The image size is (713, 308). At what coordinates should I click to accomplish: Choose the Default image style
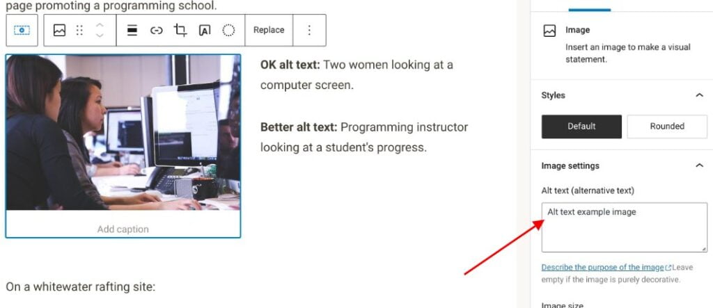coord(581,127)
